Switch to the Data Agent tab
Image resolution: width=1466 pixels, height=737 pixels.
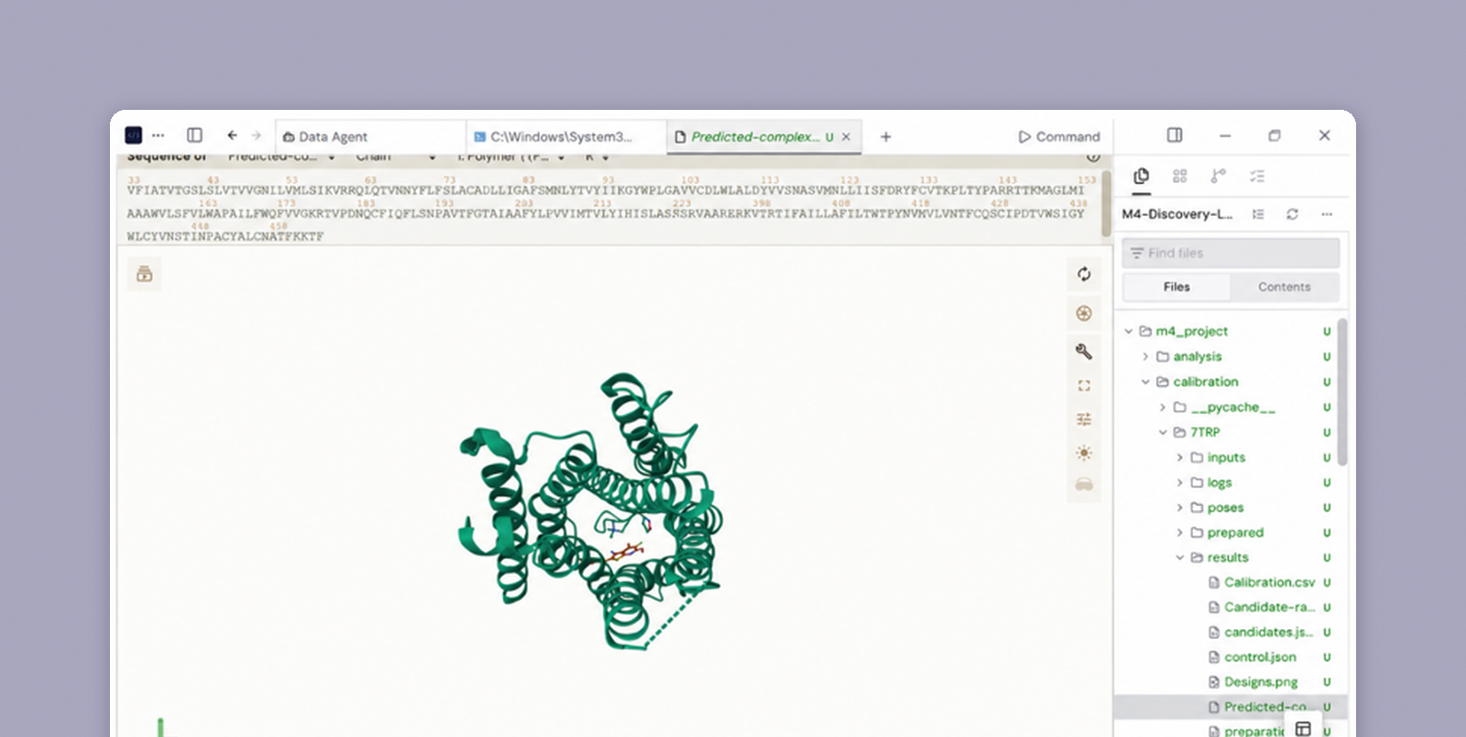coord(370,136)
